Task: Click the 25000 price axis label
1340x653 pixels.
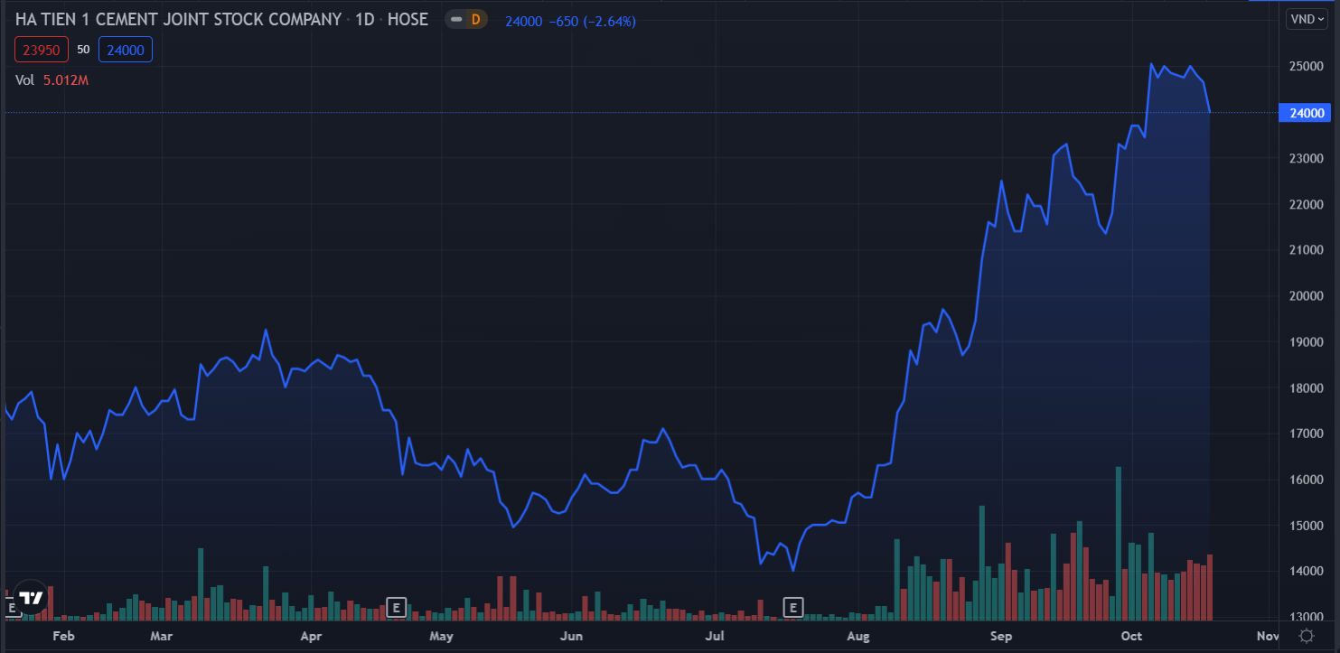Action: [x=1307, y=67]
